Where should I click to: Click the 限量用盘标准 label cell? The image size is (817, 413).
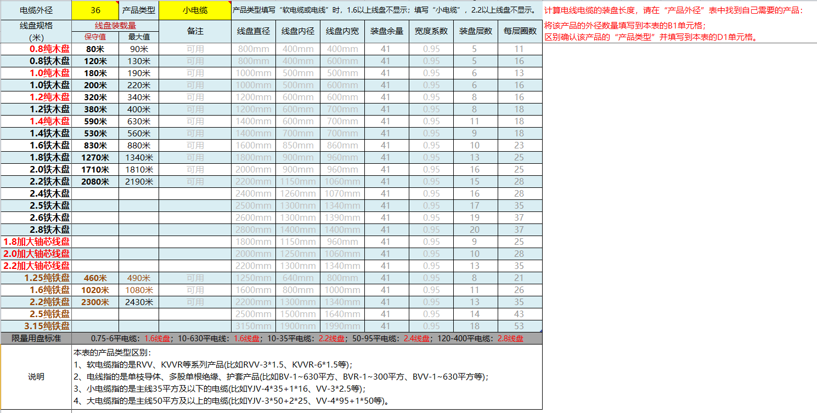pyautogui.click(x=36, y=339)
